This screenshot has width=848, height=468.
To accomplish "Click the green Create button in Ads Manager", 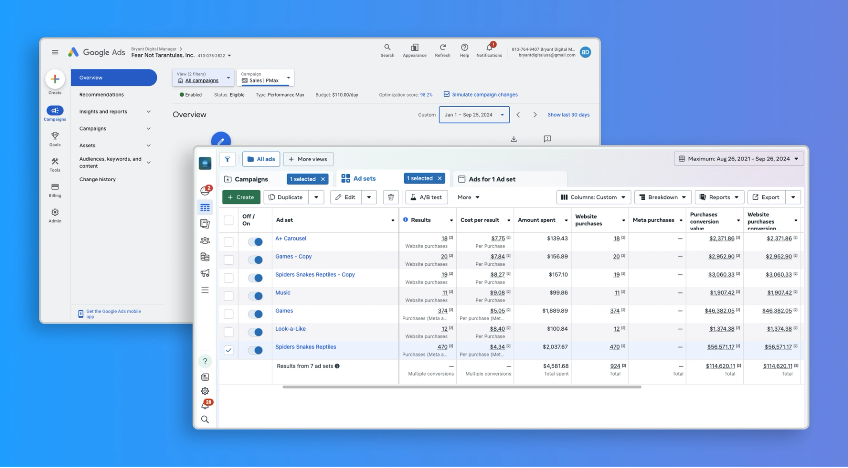I will [241, 197].
